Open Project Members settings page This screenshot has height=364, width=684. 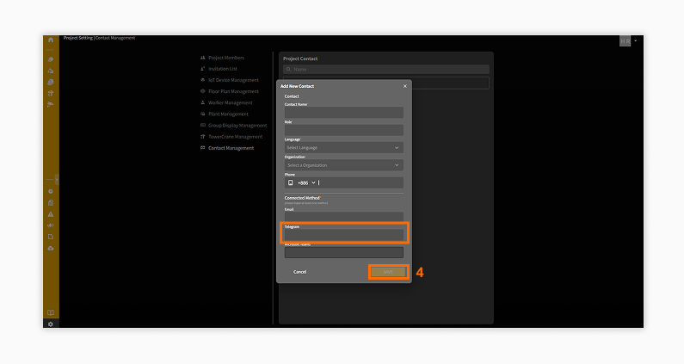tap(226, 58)
